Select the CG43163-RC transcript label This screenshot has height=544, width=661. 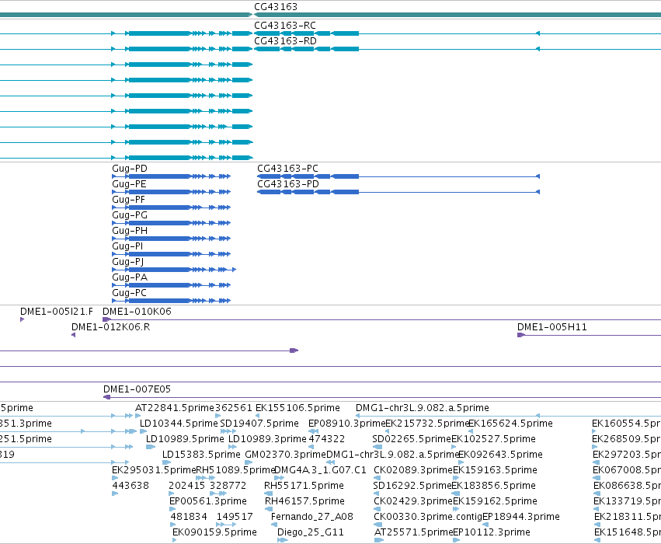285,26
